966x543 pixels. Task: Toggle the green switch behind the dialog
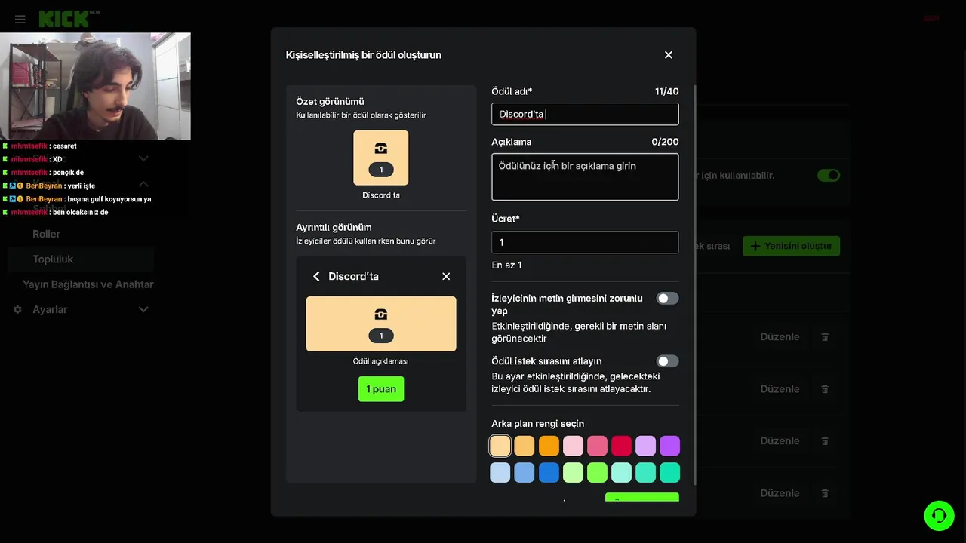tap(829, 175)
